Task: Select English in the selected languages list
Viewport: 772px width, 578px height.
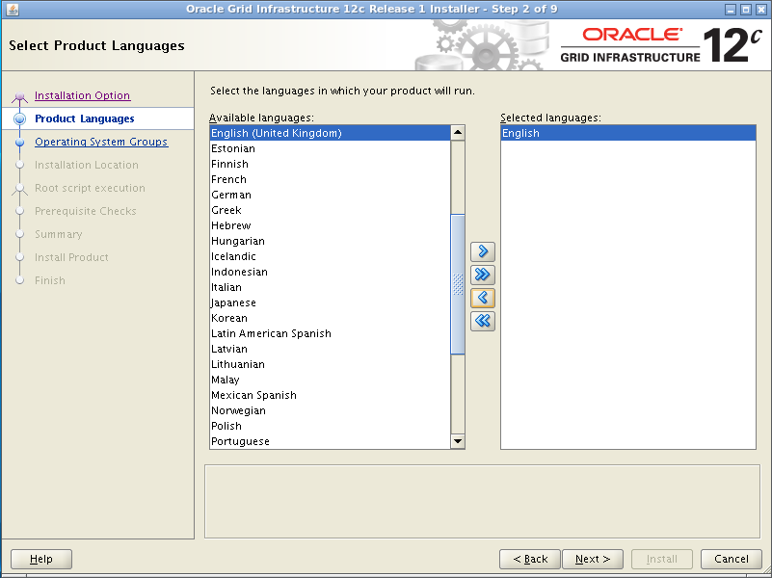Action: tap(521, 133)
